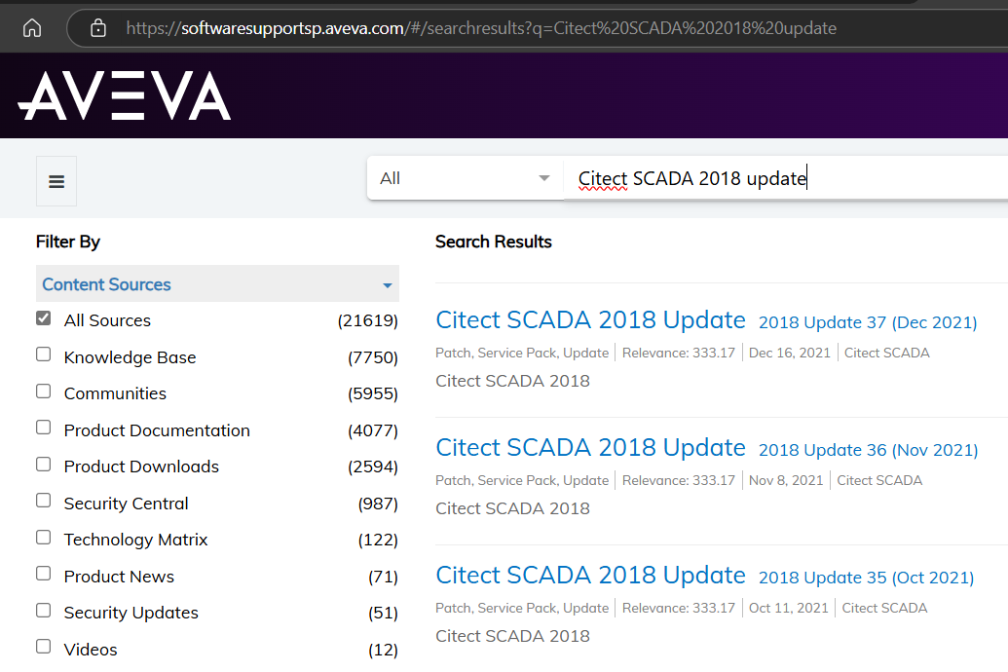Check the Knowledge Base filter
The width and height of the screenshot is (1008, 672).
43,355
